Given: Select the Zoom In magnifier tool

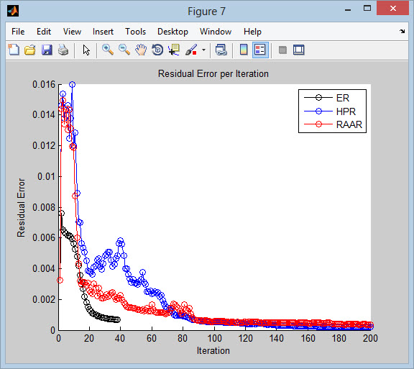Looking at the screenshot, I should pos(108,50).
